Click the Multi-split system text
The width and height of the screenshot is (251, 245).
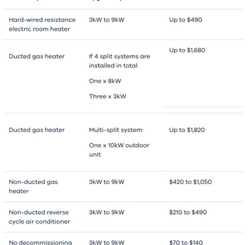pos(116,130)
